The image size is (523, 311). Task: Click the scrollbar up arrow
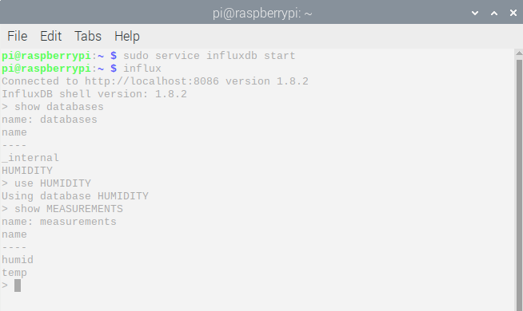[519, 53]
